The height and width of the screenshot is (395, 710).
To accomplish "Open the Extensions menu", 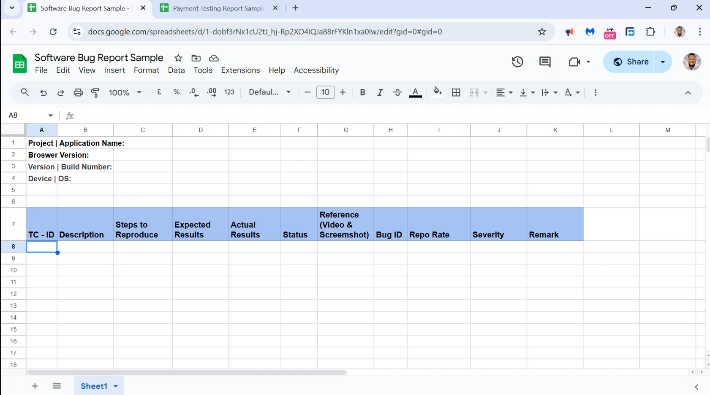I will pos(241,70).
